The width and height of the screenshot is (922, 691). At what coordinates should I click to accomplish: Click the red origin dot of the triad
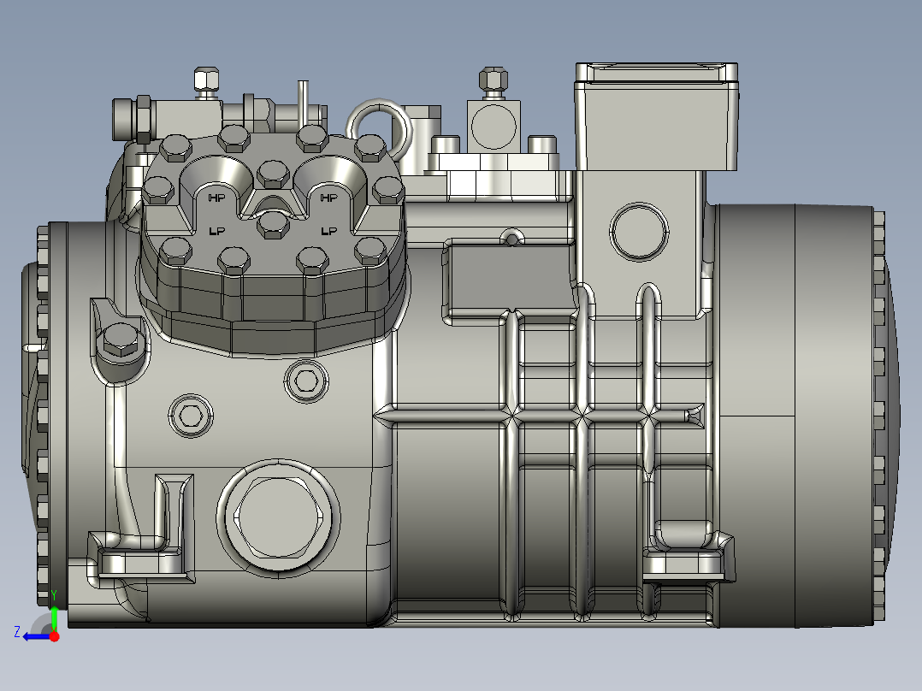point(54,636)
